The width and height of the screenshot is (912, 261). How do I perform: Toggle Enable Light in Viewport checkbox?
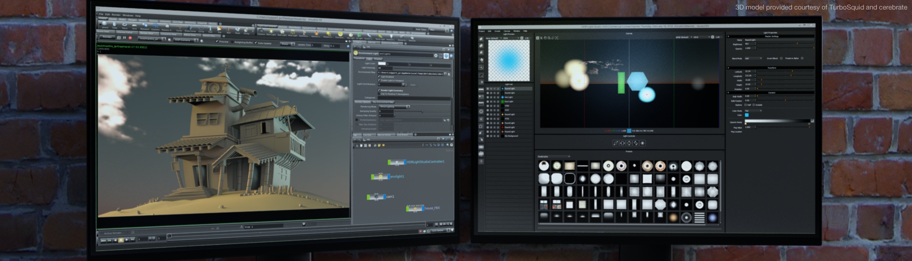coord(379,80)
